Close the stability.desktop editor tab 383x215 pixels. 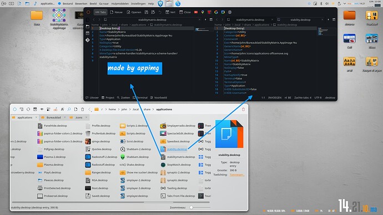(322, 20)
